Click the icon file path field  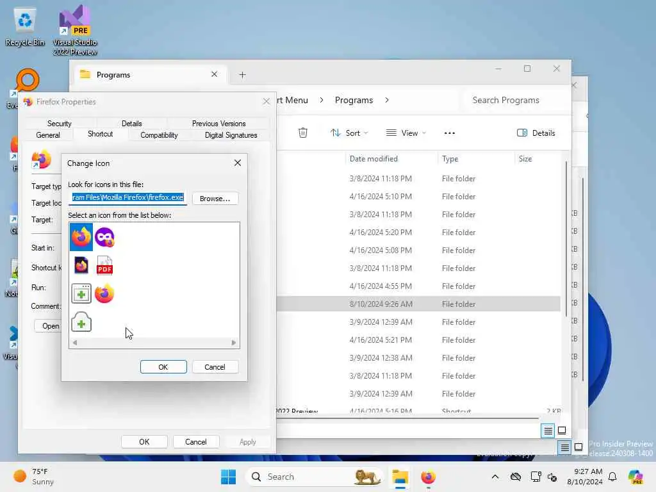pos(127,198)
